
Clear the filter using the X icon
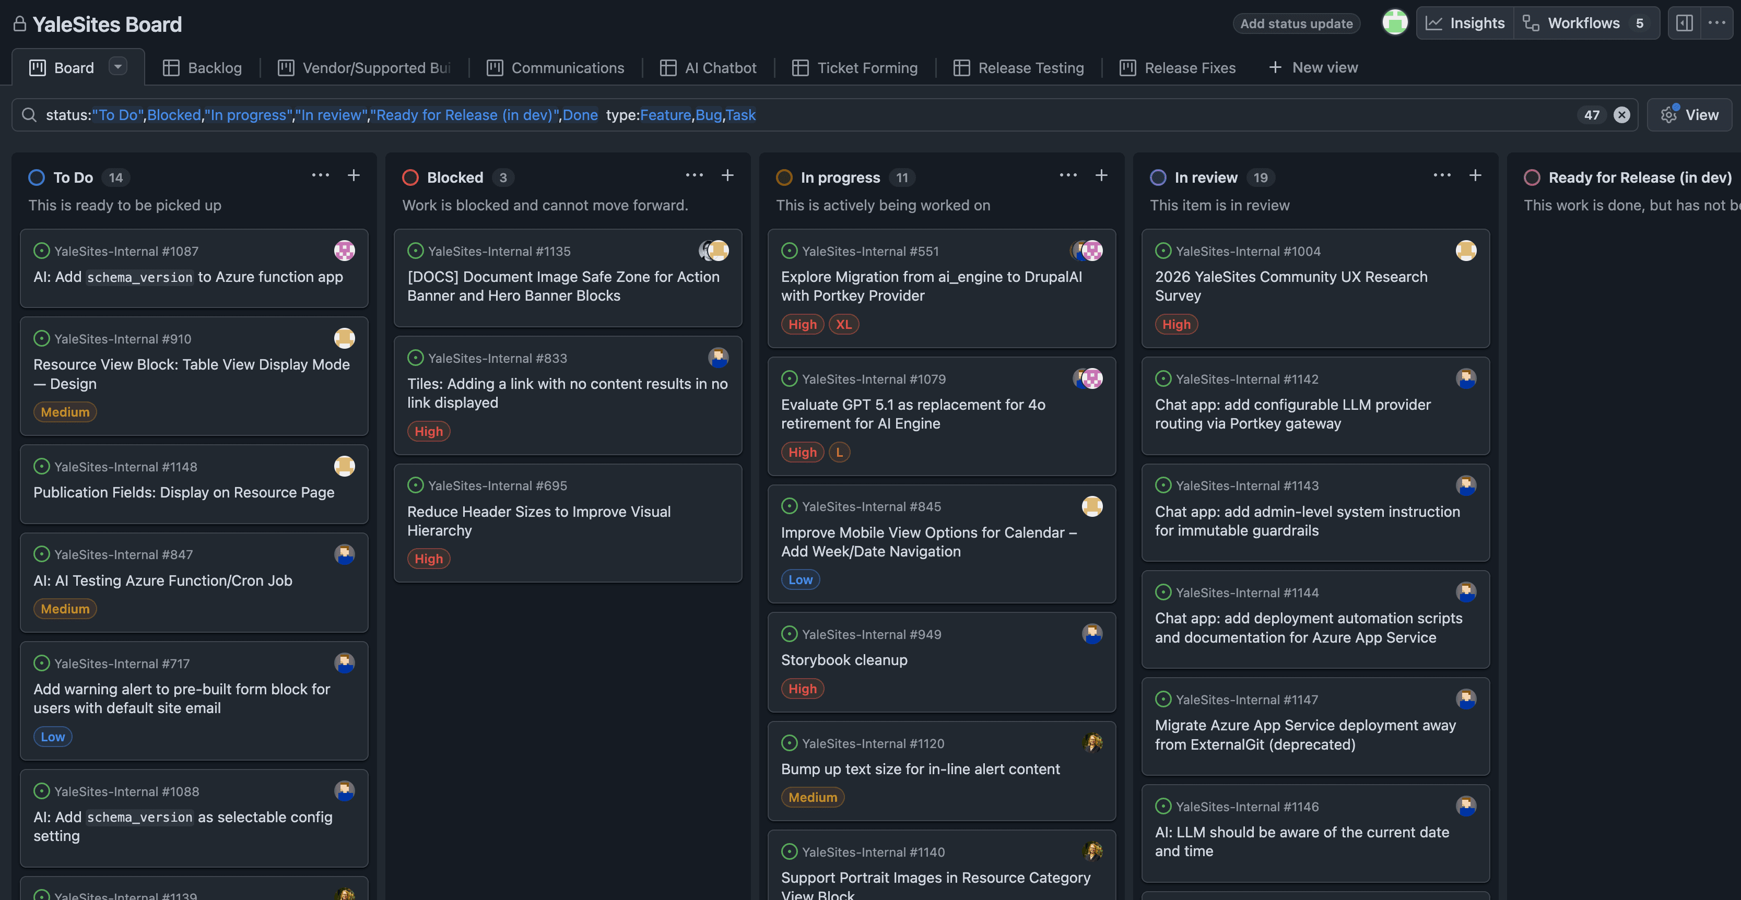pos(1622,114)
